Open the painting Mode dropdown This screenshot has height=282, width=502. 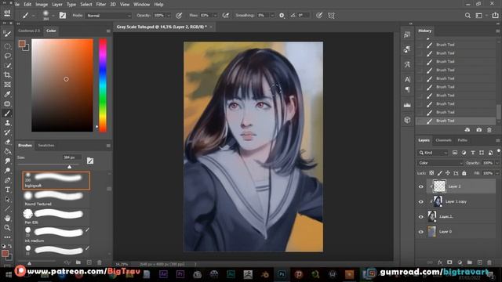click(108, 16)
